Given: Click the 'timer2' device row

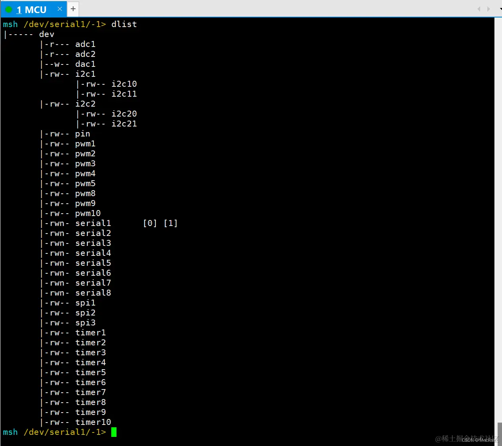Looking at the screenshot, I should [73, 343].
